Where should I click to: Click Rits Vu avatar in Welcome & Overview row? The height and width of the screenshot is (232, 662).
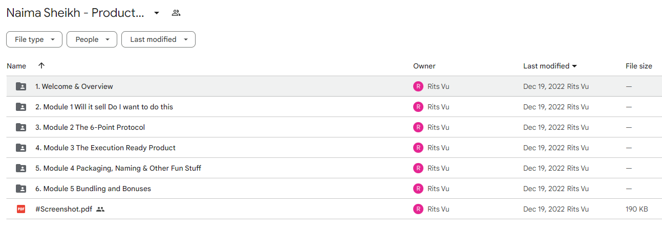(x=418, y=86)
